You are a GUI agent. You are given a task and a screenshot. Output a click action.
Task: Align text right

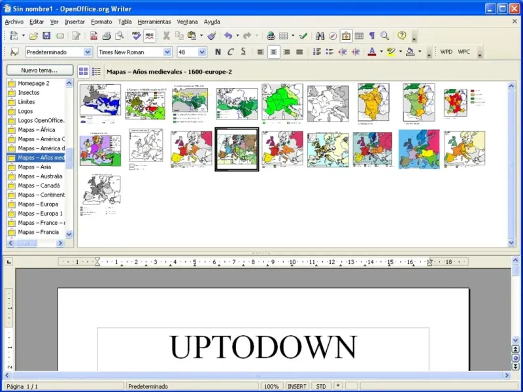click(x=286, y=52)
